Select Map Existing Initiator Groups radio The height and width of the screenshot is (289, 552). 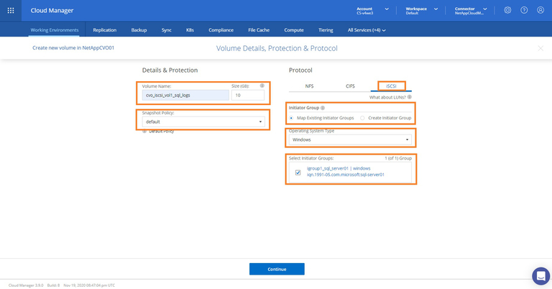click(291, 117)
